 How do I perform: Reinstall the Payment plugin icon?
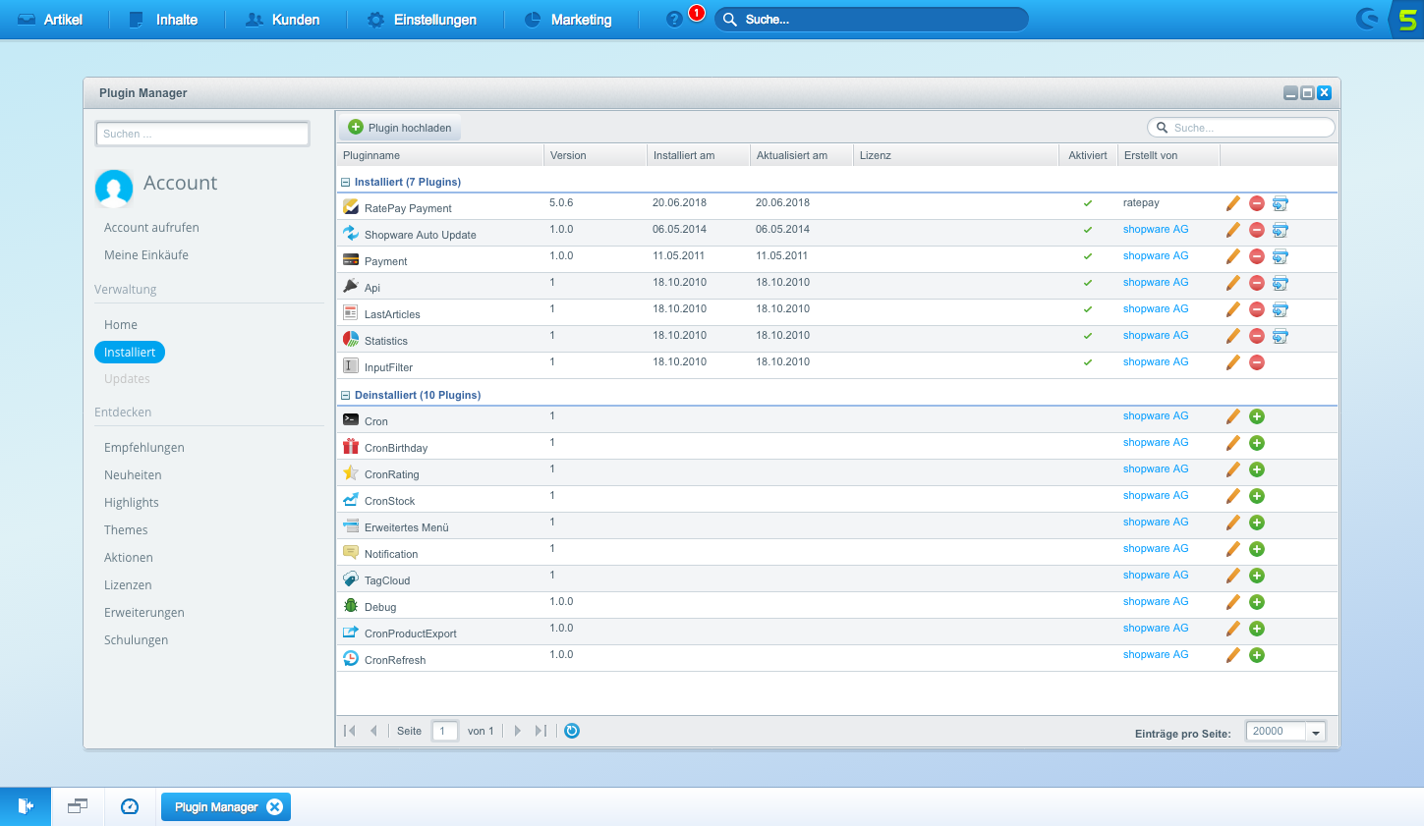point(1280,256)
